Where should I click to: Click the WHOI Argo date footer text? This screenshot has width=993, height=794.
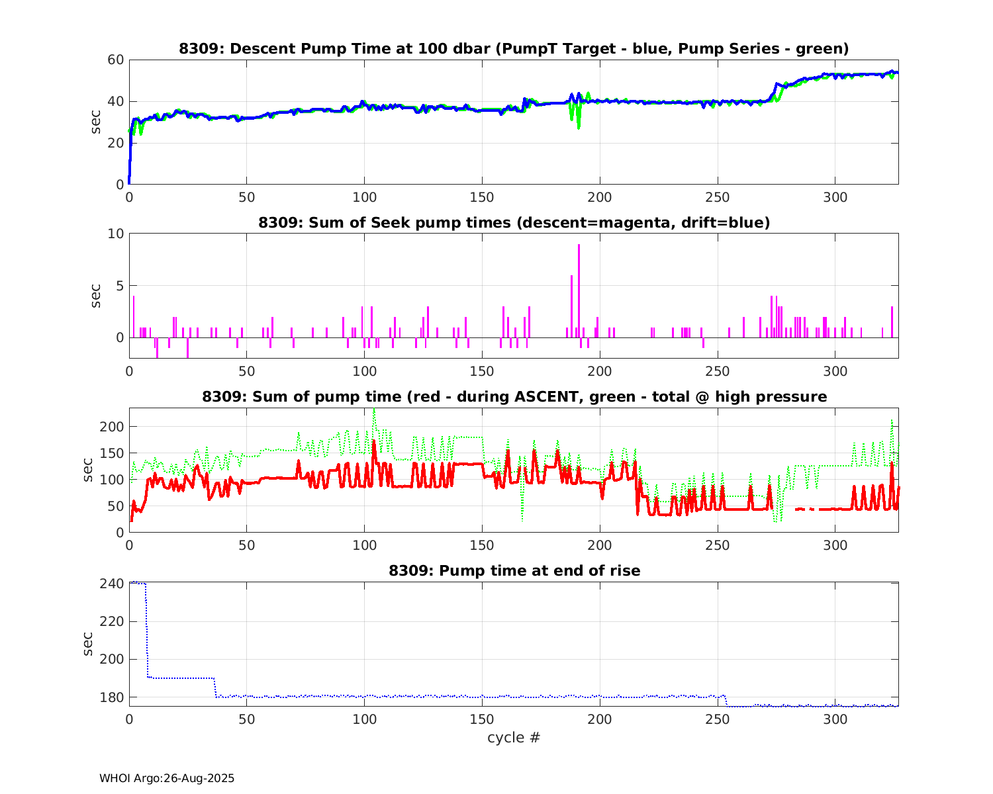167,779
